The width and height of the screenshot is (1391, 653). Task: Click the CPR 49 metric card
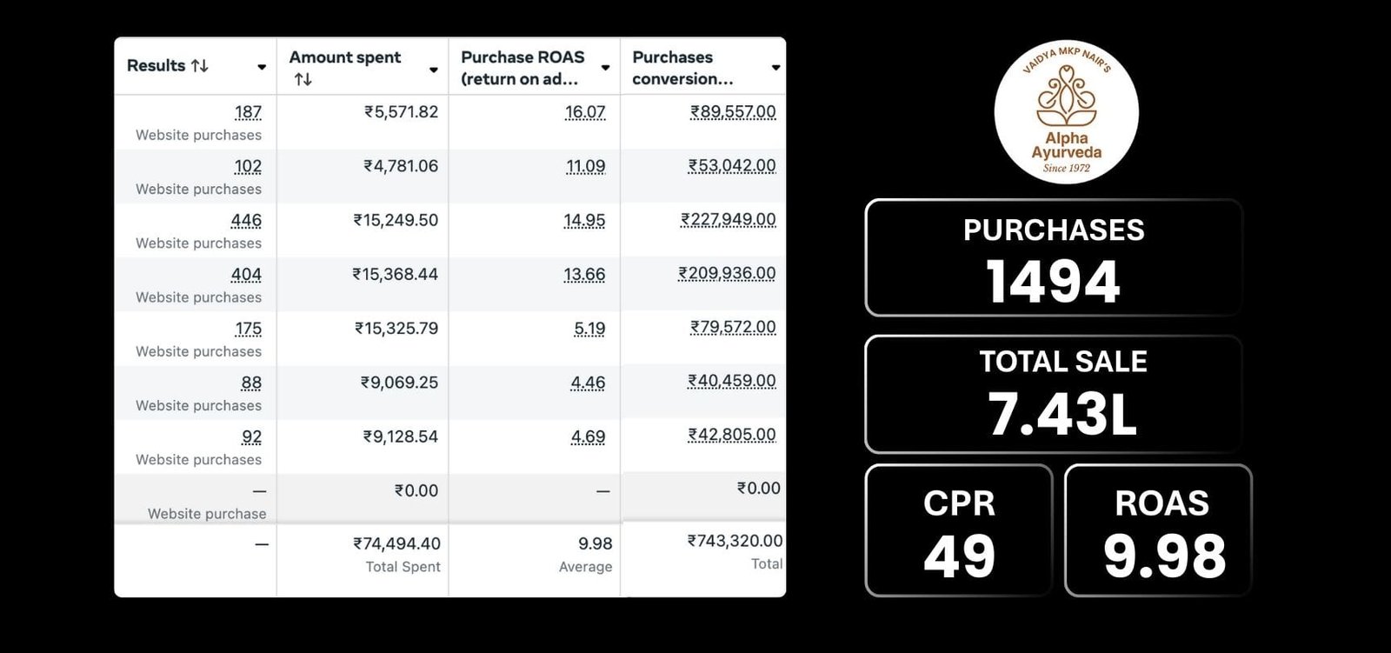pyautogui.click(x=959, y=530)
